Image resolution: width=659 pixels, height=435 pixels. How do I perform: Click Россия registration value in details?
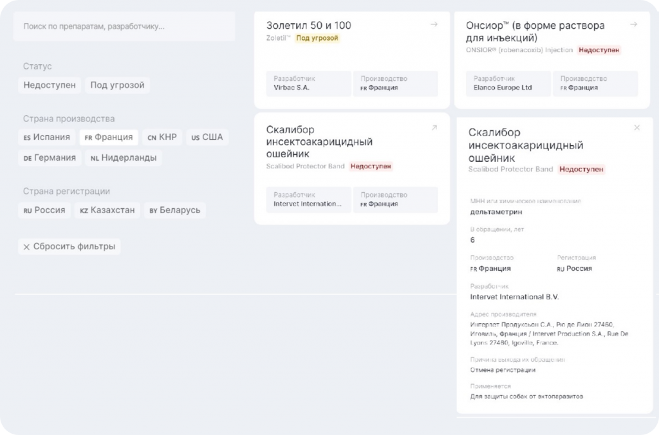click(575, 269)
